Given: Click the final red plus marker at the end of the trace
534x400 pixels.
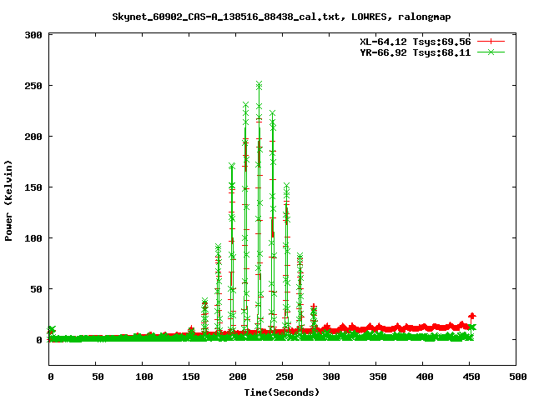Looking at the screenshot, I should (x=472, y=317).
